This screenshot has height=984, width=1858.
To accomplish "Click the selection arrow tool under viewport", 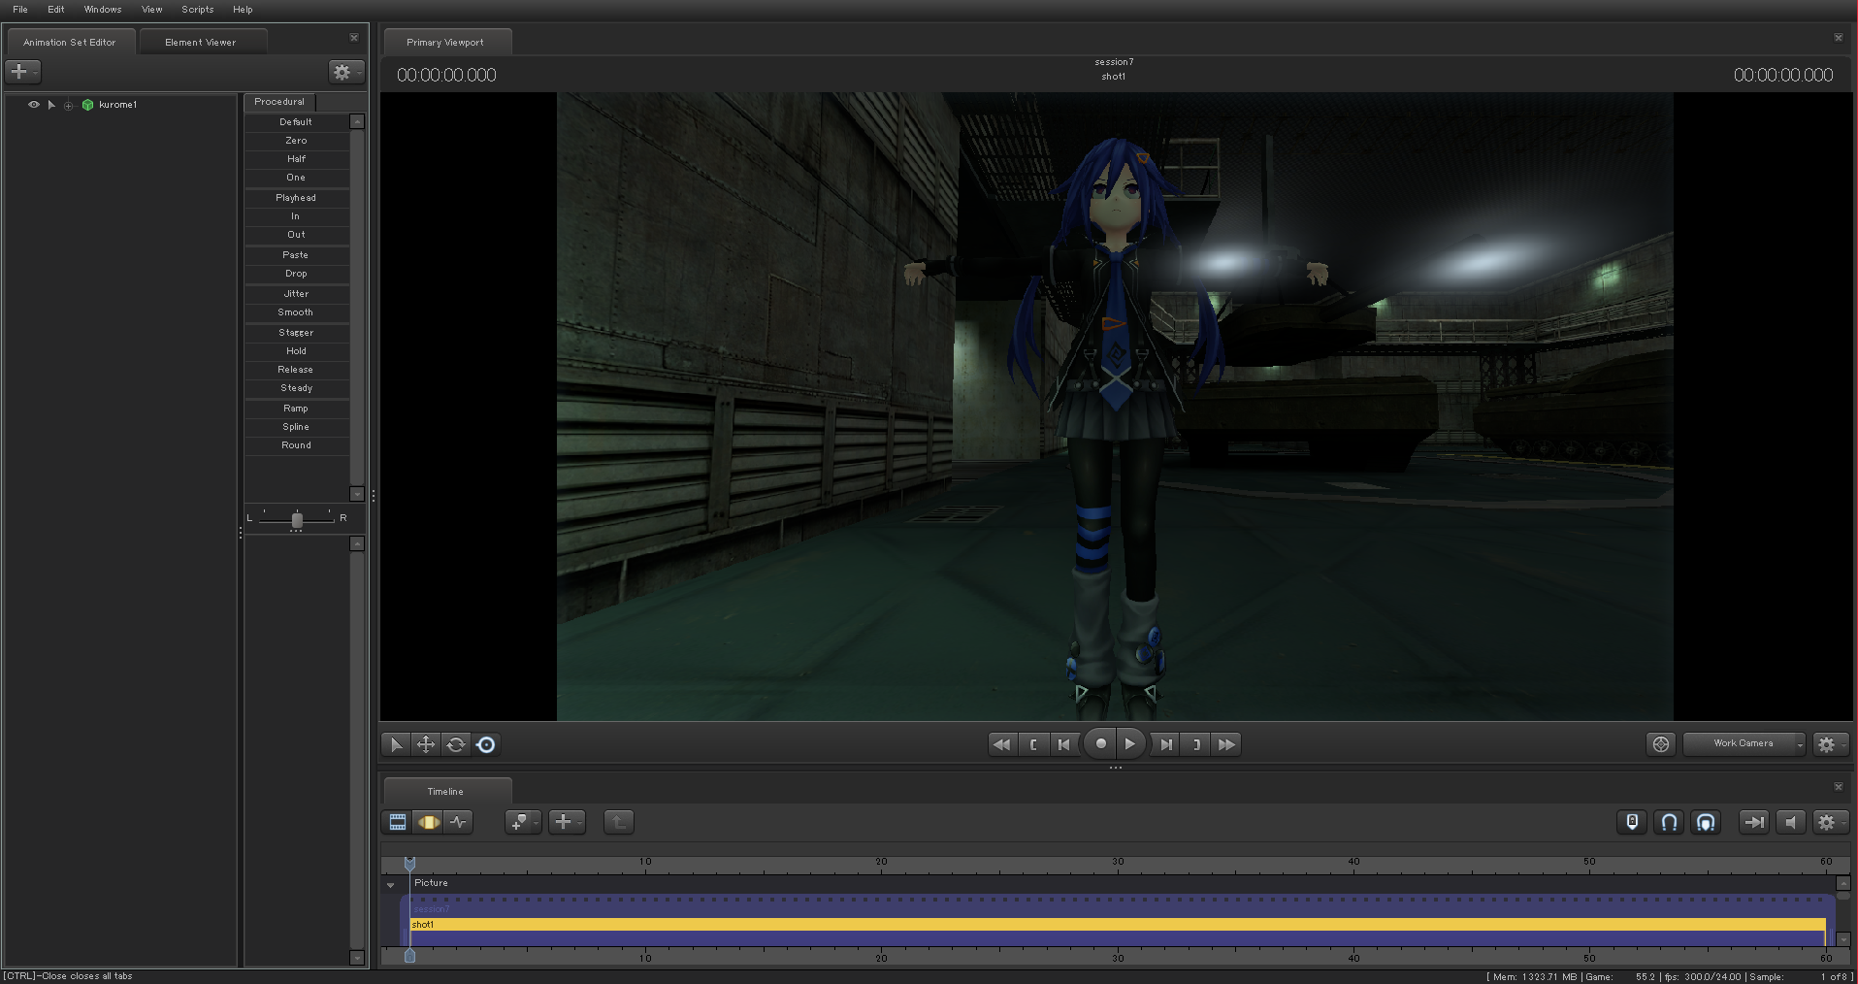I will coord(396,744).
